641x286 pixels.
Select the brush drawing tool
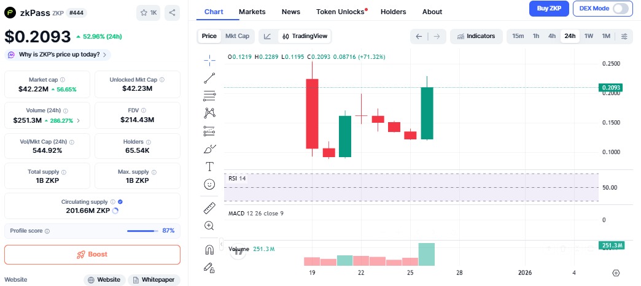pos(209,149)
